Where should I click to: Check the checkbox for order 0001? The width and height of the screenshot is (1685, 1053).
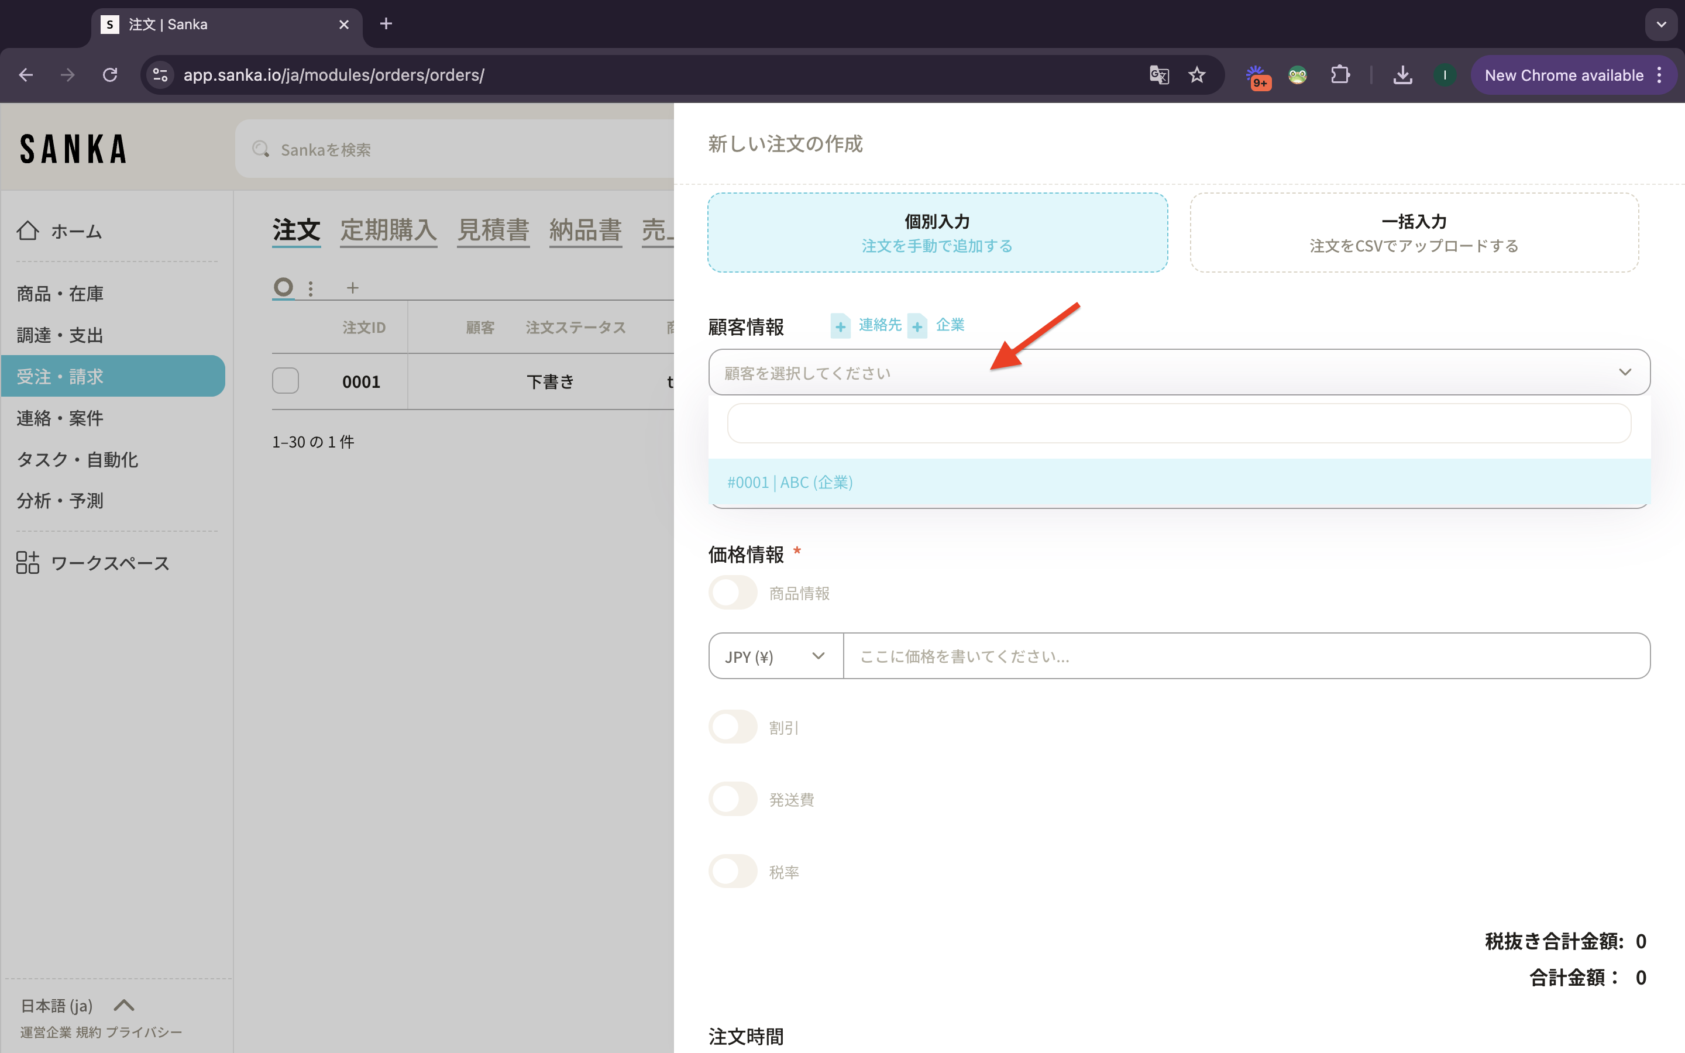tap(286, 381)
